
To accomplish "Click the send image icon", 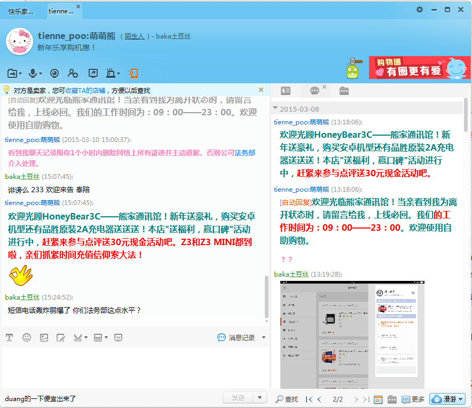I will (44, 338).
